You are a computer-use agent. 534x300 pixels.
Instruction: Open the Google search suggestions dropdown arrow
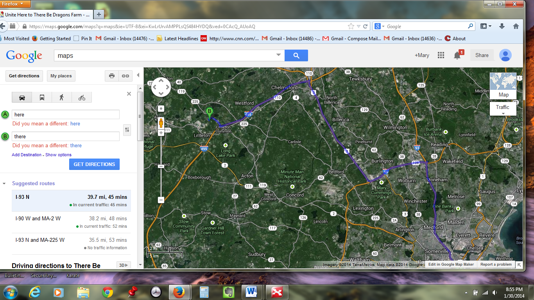[x=278, y=55]
